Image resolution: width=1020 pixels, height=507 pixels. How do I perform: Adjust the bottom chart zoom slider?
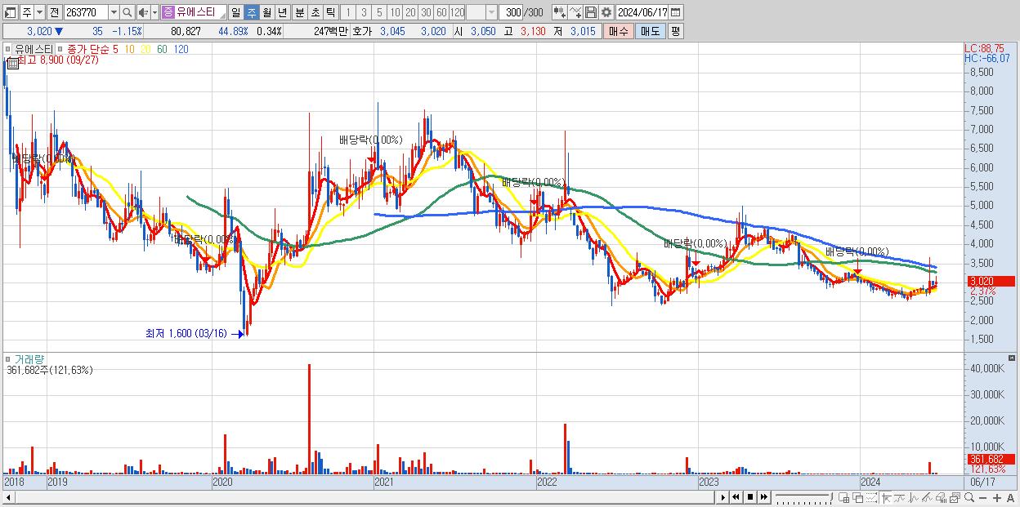click(x=803, y=497)
